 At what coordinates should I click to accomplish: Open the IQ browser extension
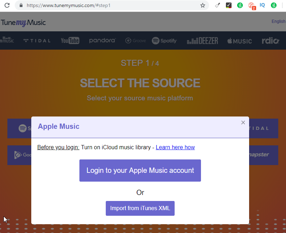262,5
